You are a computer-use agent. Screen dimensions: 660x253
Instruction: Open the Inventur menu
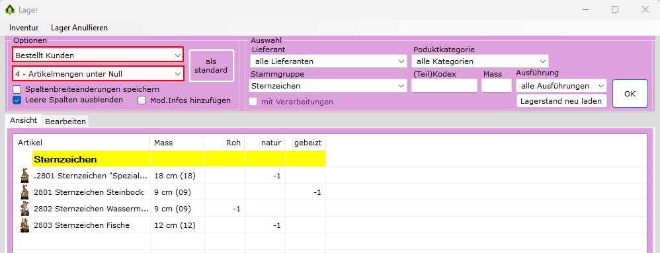point(24,28)
